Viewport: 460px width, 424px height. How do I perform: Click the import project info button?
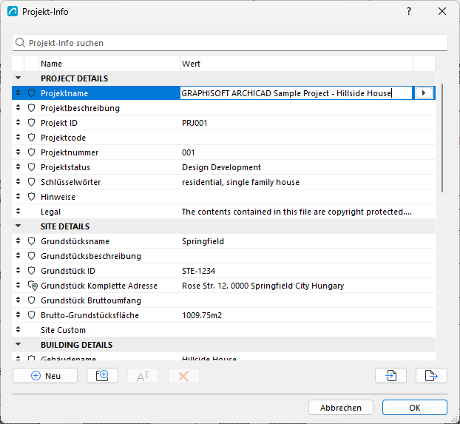390,376
